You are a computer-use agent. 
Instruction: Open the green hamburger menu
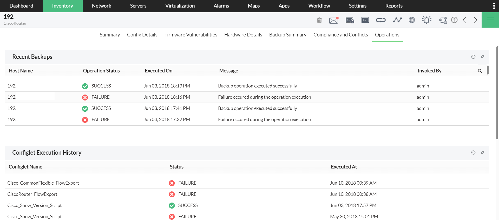pos(490,20)
